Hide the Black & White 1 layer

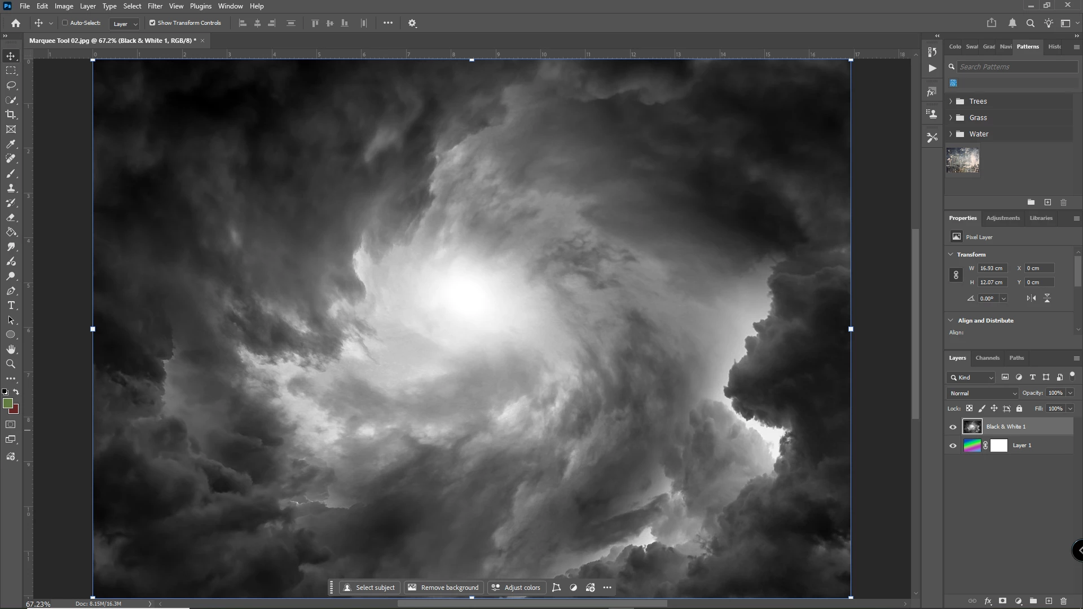[x=953, y=427]
